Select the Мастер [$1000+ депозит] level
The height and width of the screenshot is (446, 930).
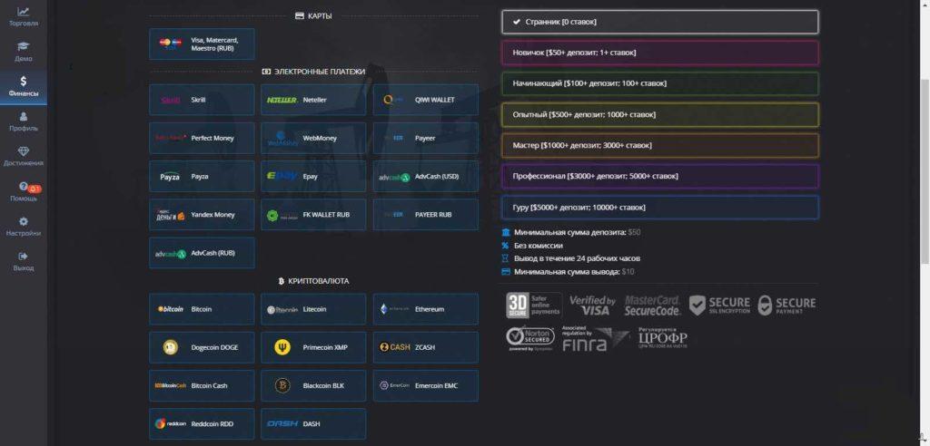(x=659, y=145)
